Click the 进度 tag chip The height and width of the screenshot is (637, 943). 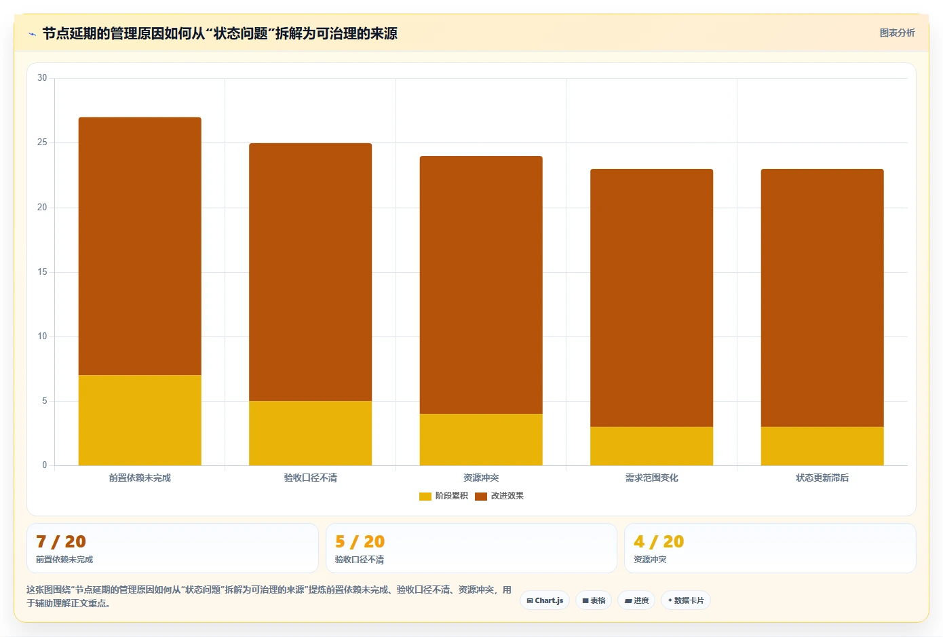pos(636,600)
